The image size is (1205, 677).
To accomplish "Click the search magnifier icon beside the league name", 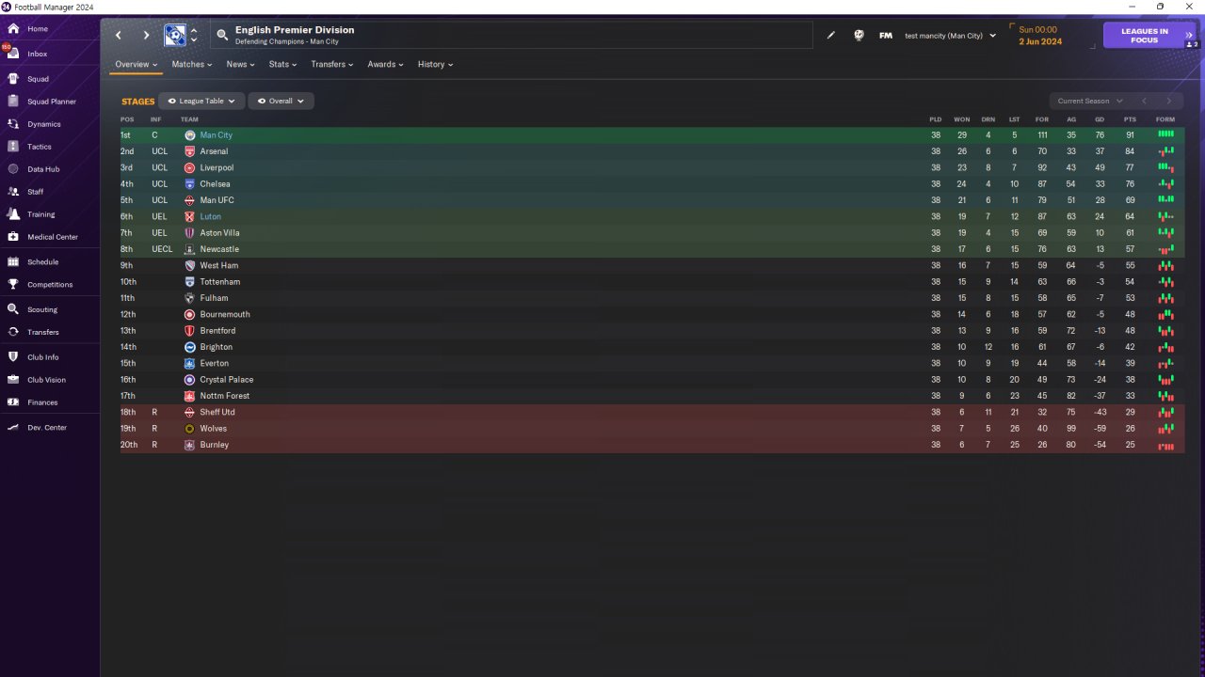I will (222, 36).
